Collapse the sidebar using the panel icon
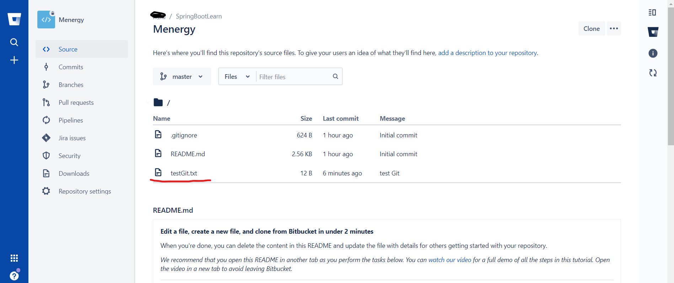This screenshot has height=283, width=674. [x=652, y=12]
